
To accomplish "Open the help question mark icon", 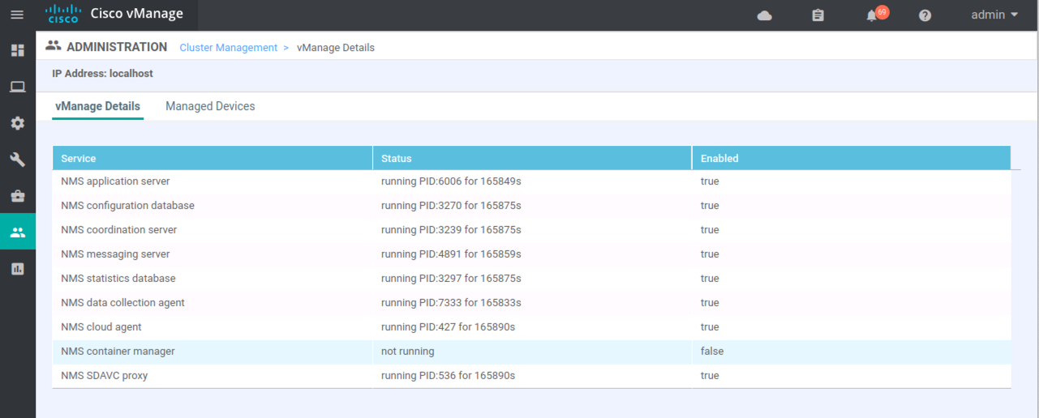I will pos(925,15).
